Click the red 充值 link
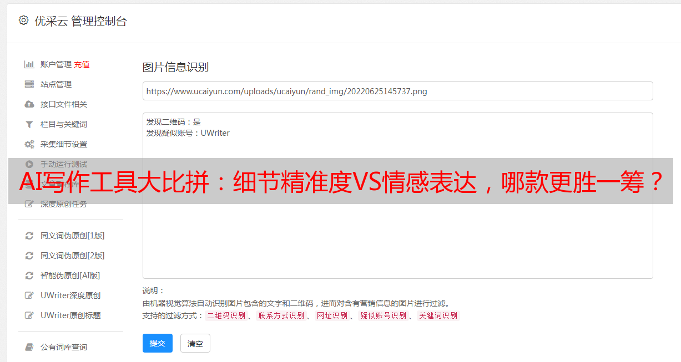The image size is (681, 362). (x=82, y=64)
